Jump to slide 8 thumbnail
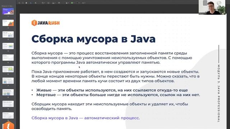230x129 pixels. click(8, 92)
